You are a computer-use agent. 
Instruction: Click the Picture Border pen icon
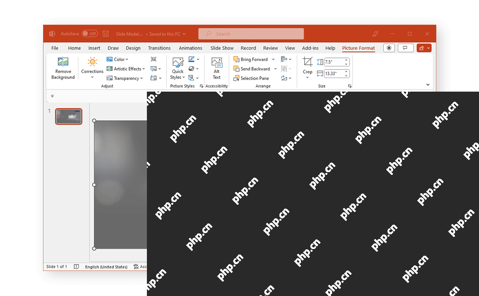tap(192, 59)
